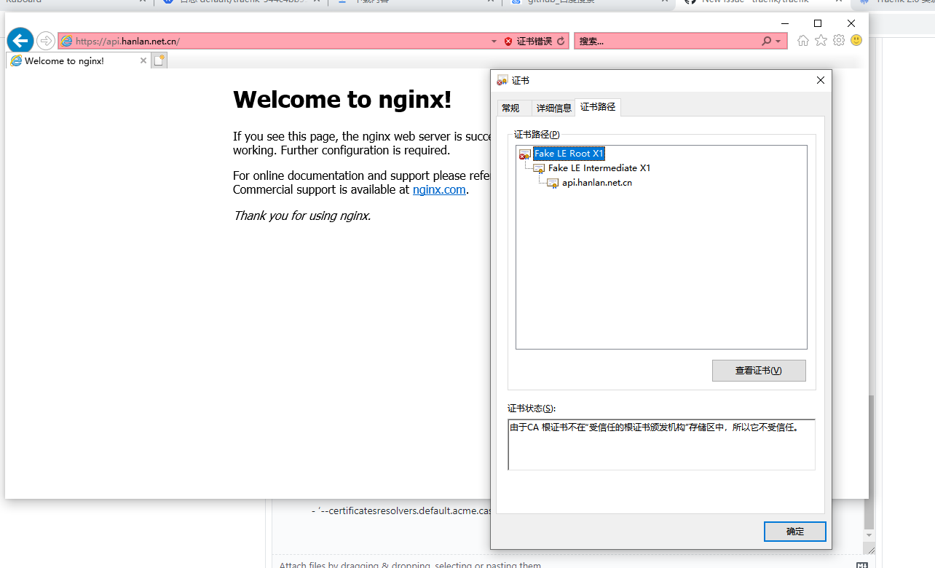
Task: Expand the address bar autocomplete dropdown
Action: [x=494, y=42]
